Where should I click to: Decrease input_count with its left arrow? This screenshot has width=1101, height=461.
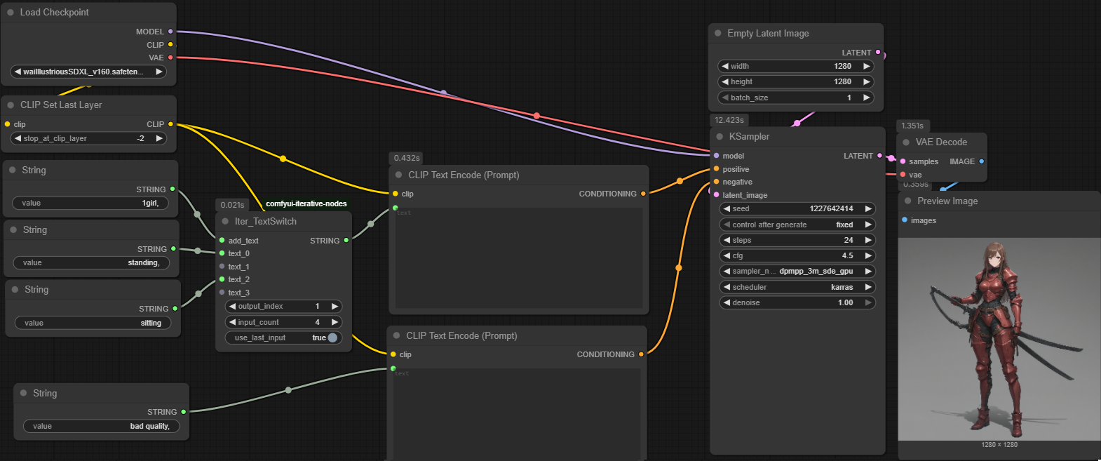tap(233, 322)
